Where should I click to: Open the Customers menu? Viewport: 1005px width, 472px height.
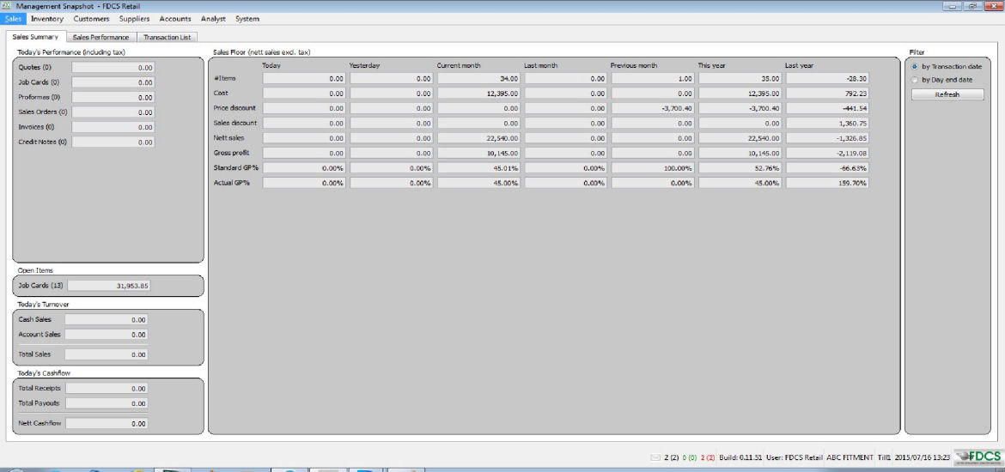(91, 19)
